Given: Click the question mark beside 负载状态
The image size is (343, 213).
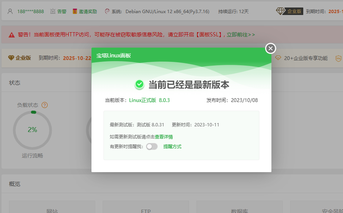Looking at the screenshot, I should pos(45,105).
